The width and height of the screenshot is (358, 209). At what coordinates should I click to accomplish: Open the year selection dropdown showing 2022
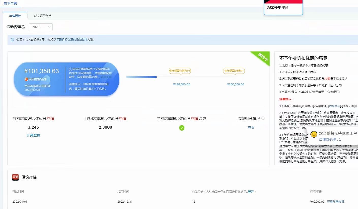[41, 27]
